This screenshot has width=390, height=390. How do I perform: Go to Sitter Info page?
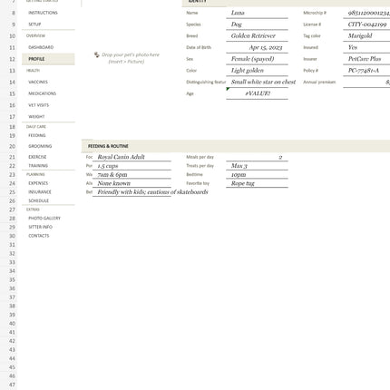[x=40, y=227]
